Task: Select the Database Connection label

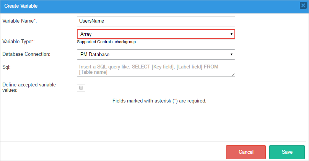Action: tap(26, 54)
